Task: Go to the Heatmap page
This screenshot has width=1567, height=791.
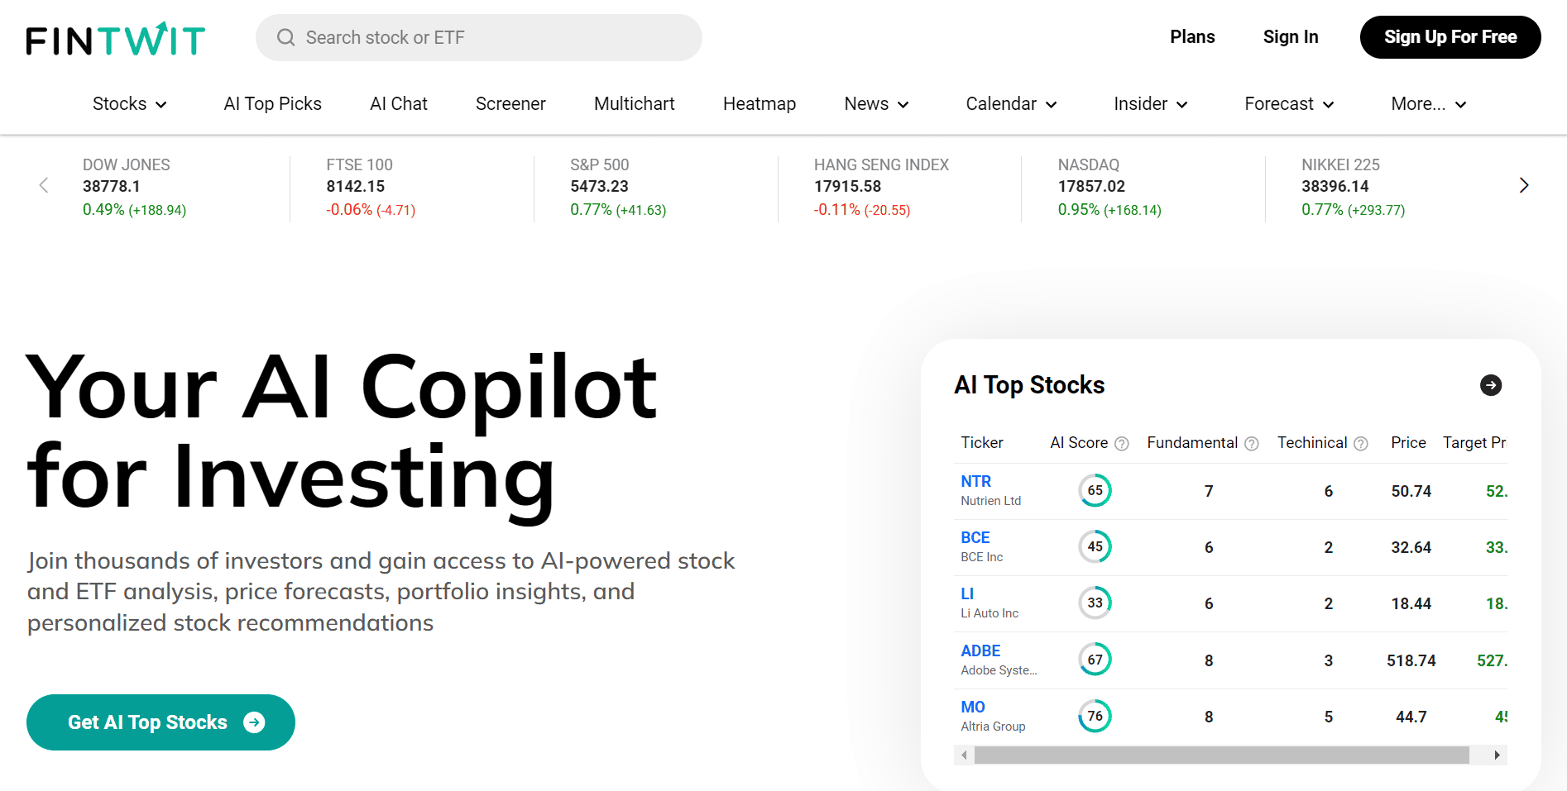Action: pos(760,104)
